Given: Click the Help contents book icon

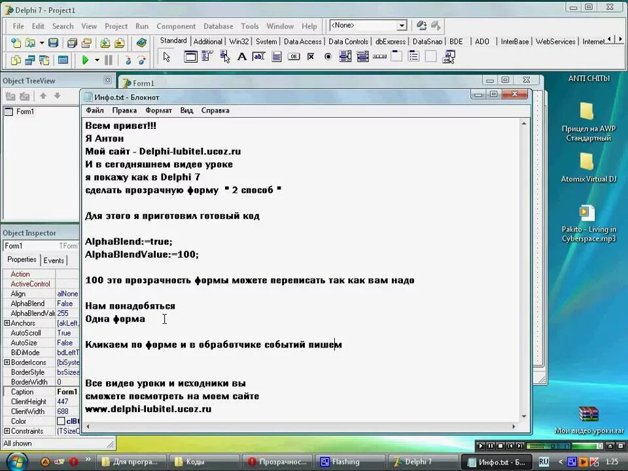Looking at the screenshot, I should 141,43.
